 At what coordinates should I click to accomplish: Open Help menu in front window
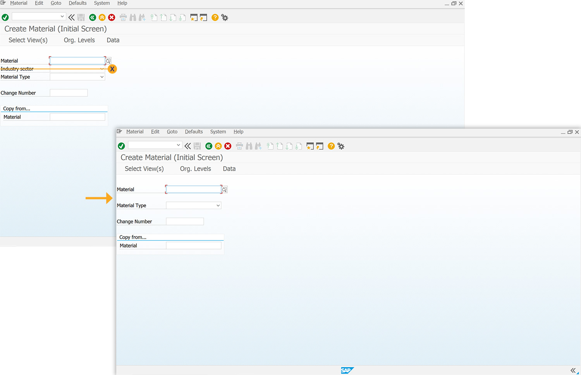click(x=239, y=132)
